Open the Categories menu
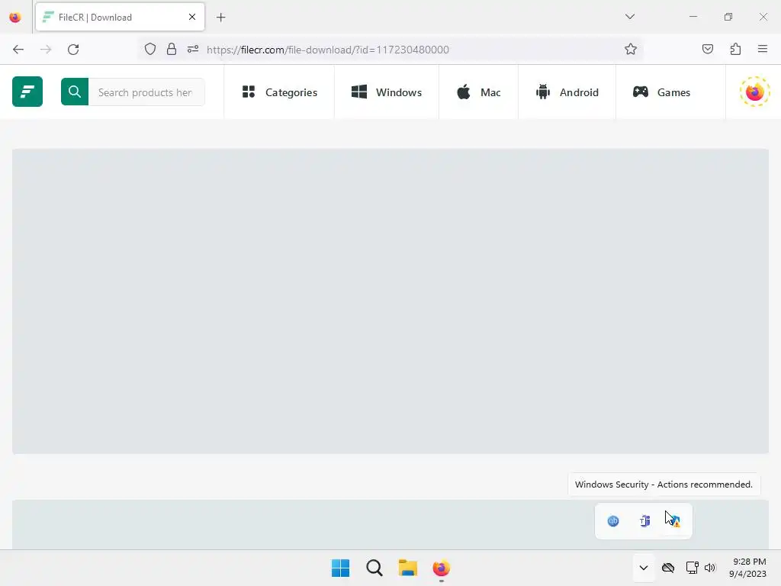This screenshot has width=781, height=586. click(x=279, y=92)
